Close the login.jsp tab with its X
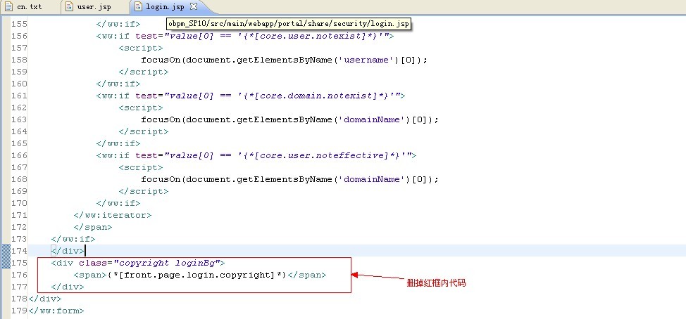The width and height of the screenshot is (686, 319). click(194, 6)
